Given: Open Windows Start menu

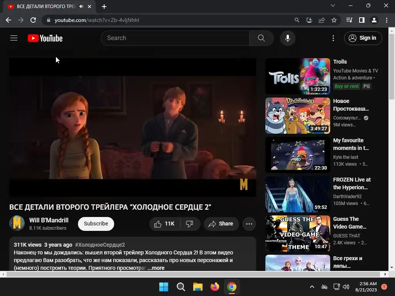Looking at the screenshot, I should [x=164, y=287].
